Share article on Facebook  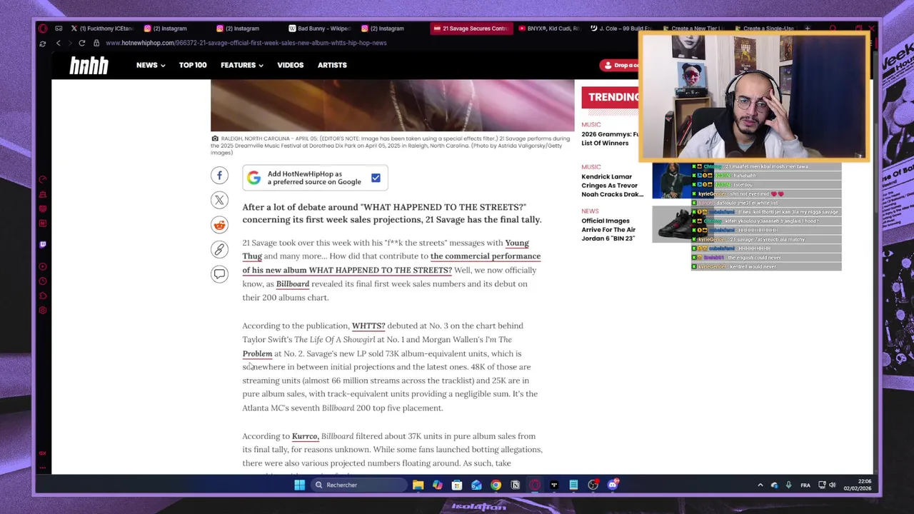219,175
